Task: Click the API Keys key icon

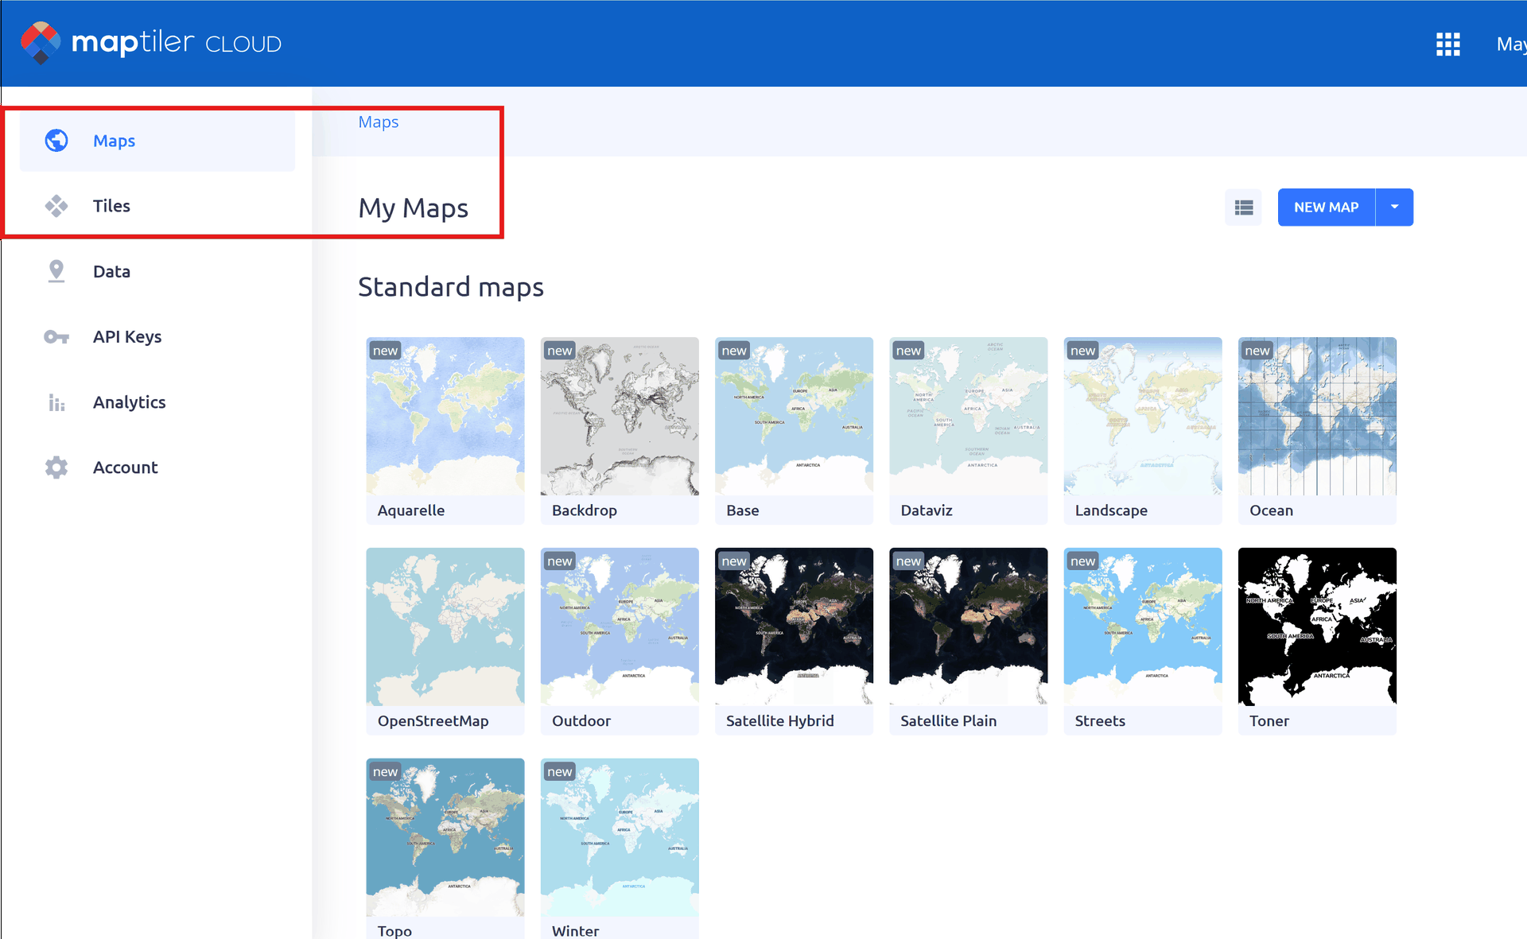Action: (x=56, y=337)
